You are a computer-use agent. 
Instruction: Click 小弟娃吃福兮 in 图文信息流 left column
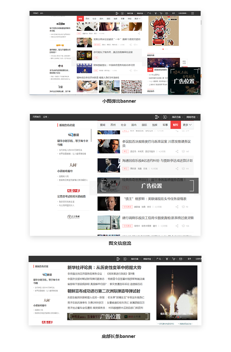pos(65,171)
